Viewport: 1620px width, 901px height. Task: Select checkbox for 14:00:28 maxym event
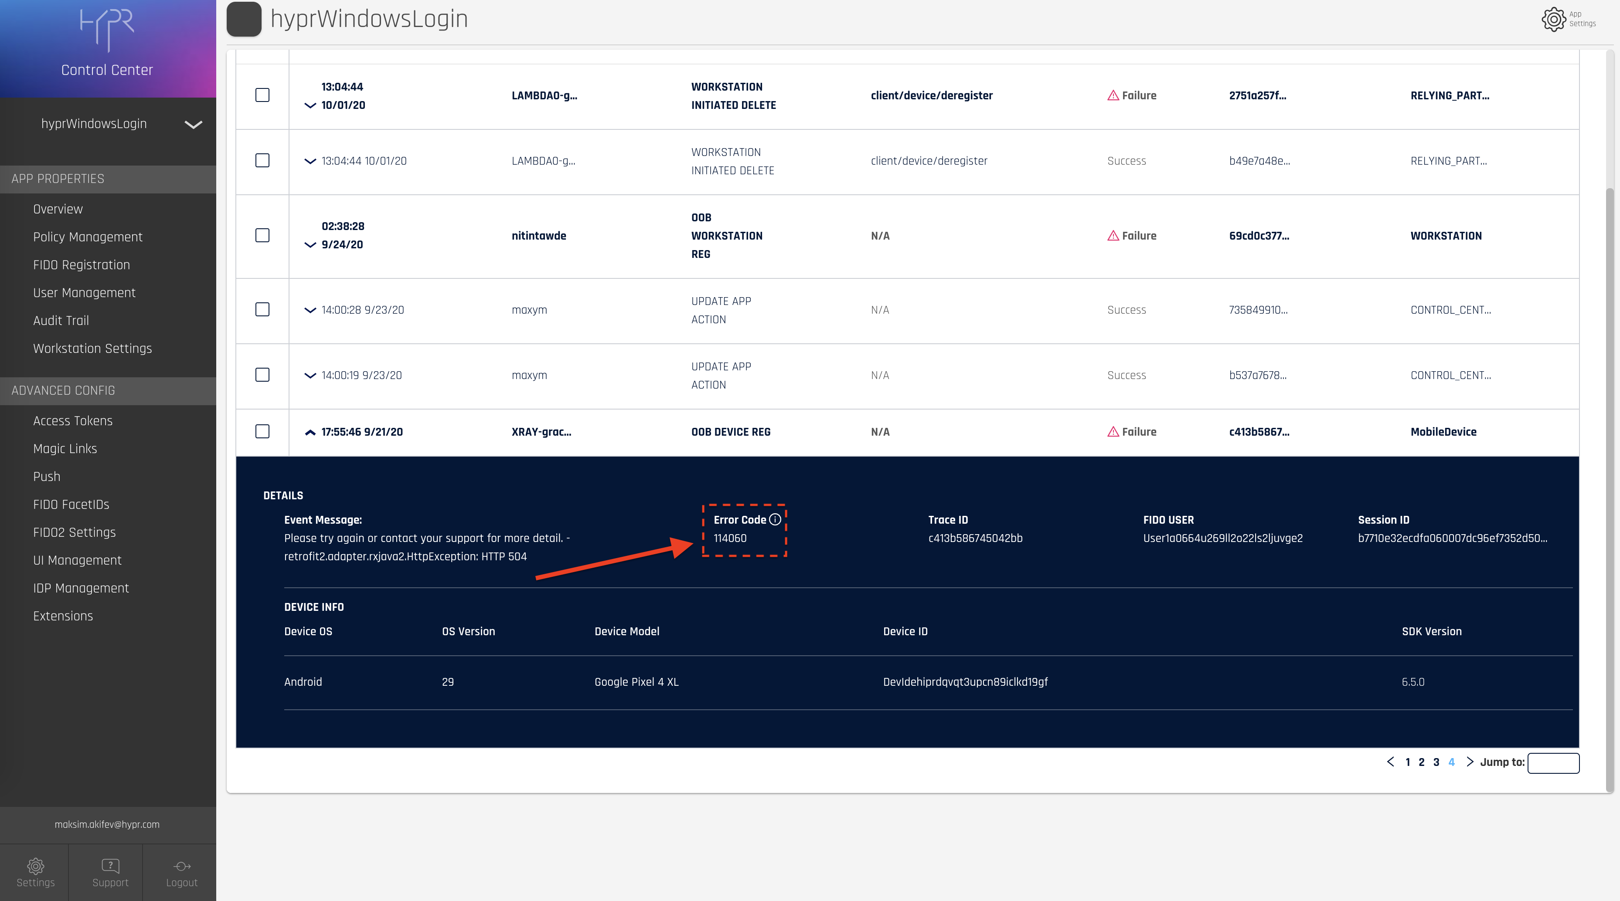click(x=262, y=310)
